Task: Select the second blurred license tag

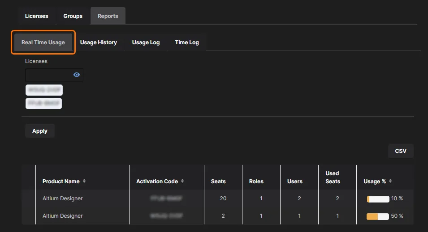Action: point(43,103)
